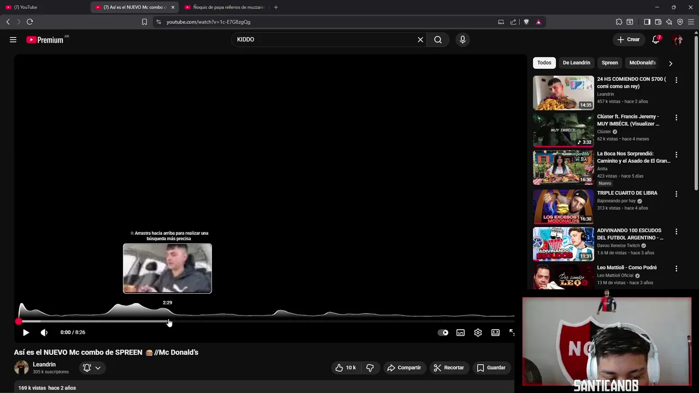This screenshot has height=393, width=699.
Task: Toggle the browser sidebar panel
Action: 647,22
